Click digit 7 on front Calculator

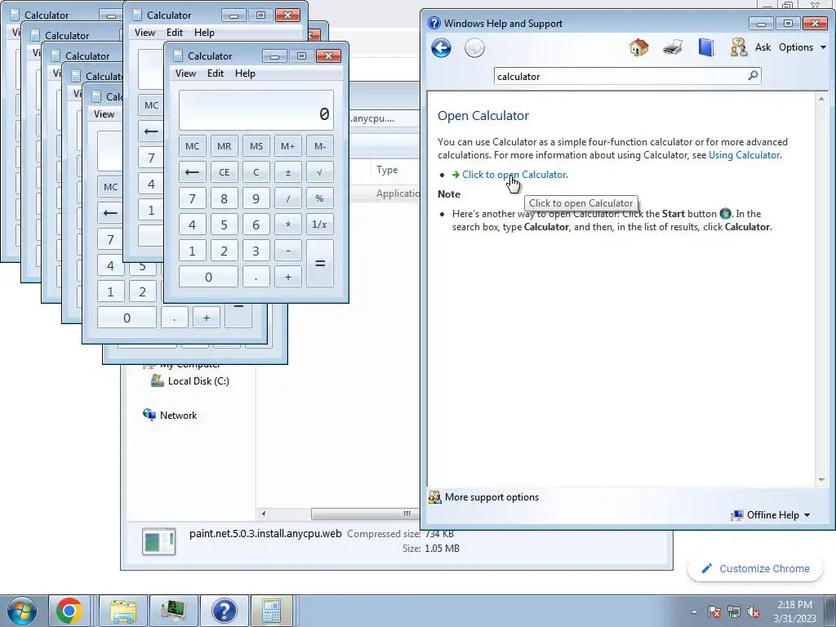192,198
